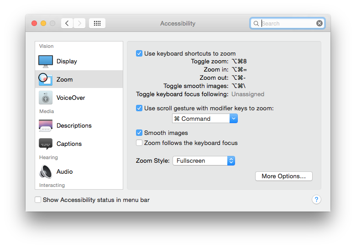Uncheck Use scroll gesture with modifier keys
This screenshot has height=248, width=356.
(x=139, y=108)
